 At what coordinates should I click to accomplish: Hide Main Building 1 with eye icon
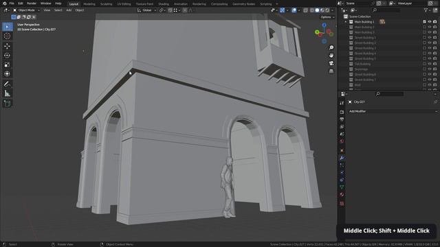pyautogui.click(x=430, y=21)
